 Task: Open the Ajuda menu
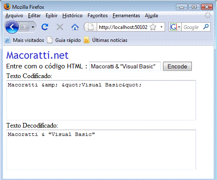pyautogui.click(x=151, y=16)
